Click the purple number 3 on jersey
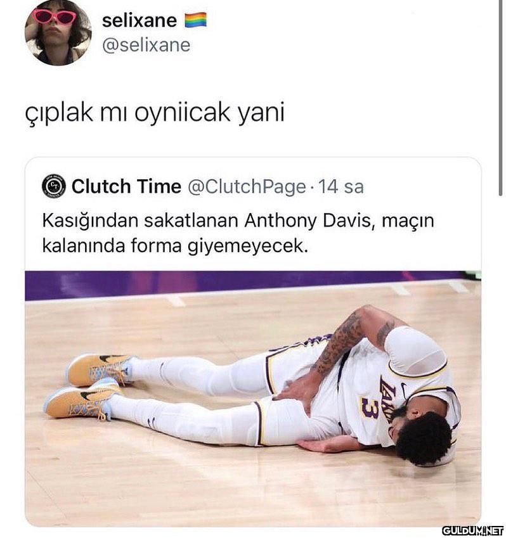Screen dimensions: 506x538 [x=371, y=407]
